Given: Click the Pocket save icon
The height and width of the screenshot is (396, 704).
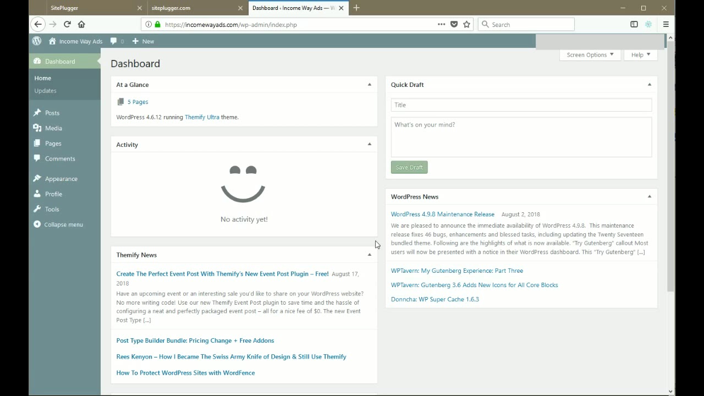Looking at the screenshot, I should 454,24.
